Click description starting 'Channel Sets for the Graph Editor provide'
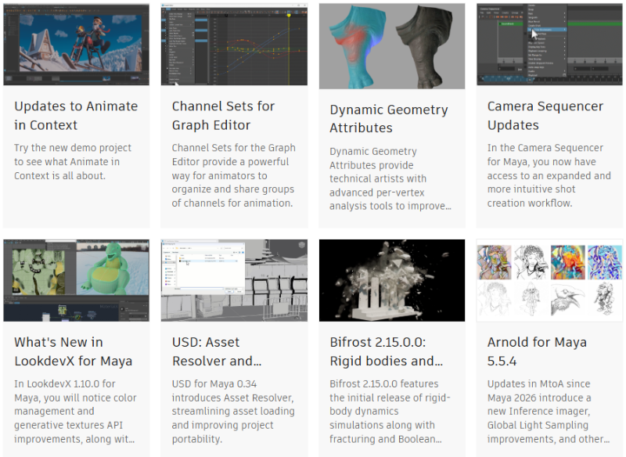Screen dimensions: 626x457 (x=233, y=175)
